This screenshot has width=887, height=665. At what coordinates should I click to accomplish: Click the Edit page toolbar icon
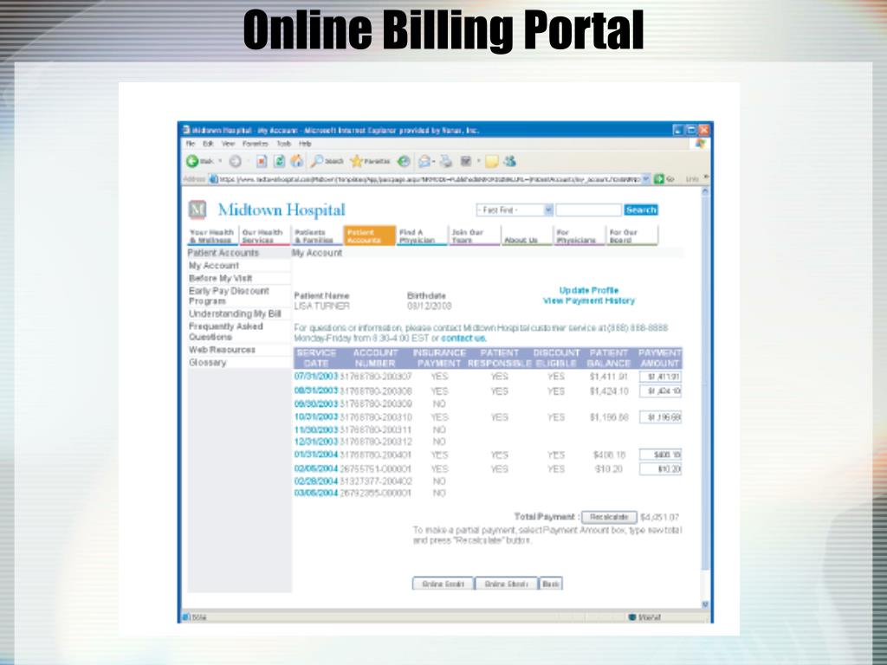[x=466, y=162]
